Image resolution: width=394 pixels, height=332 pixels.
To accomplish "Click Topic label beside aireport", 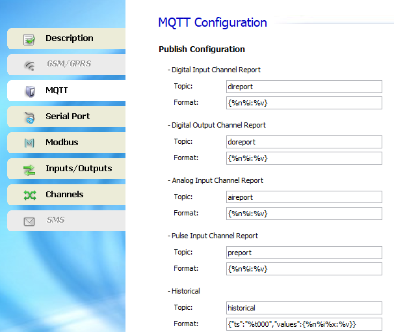I will point(183,197).
